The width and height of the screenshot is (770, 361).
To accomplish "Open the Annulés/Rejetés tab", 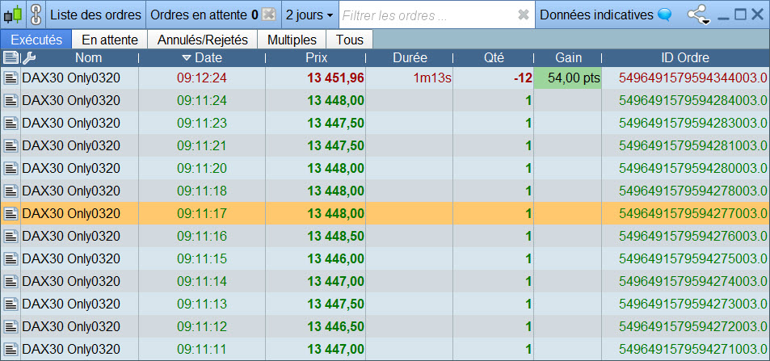I will click(202, 40).
